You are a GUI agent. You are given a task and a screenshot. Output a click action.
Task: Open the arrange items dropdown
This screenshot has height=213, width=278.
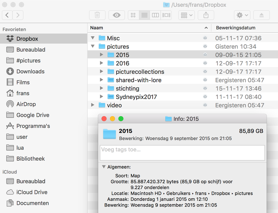pyautogui.click(x=186, y=15)
